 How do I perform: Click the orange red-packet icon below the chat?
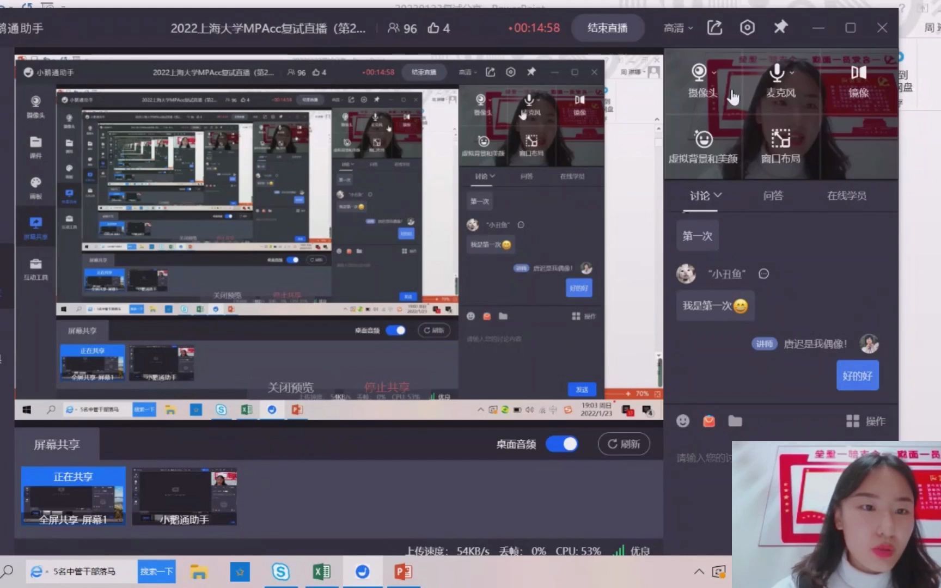pos(709,421)
